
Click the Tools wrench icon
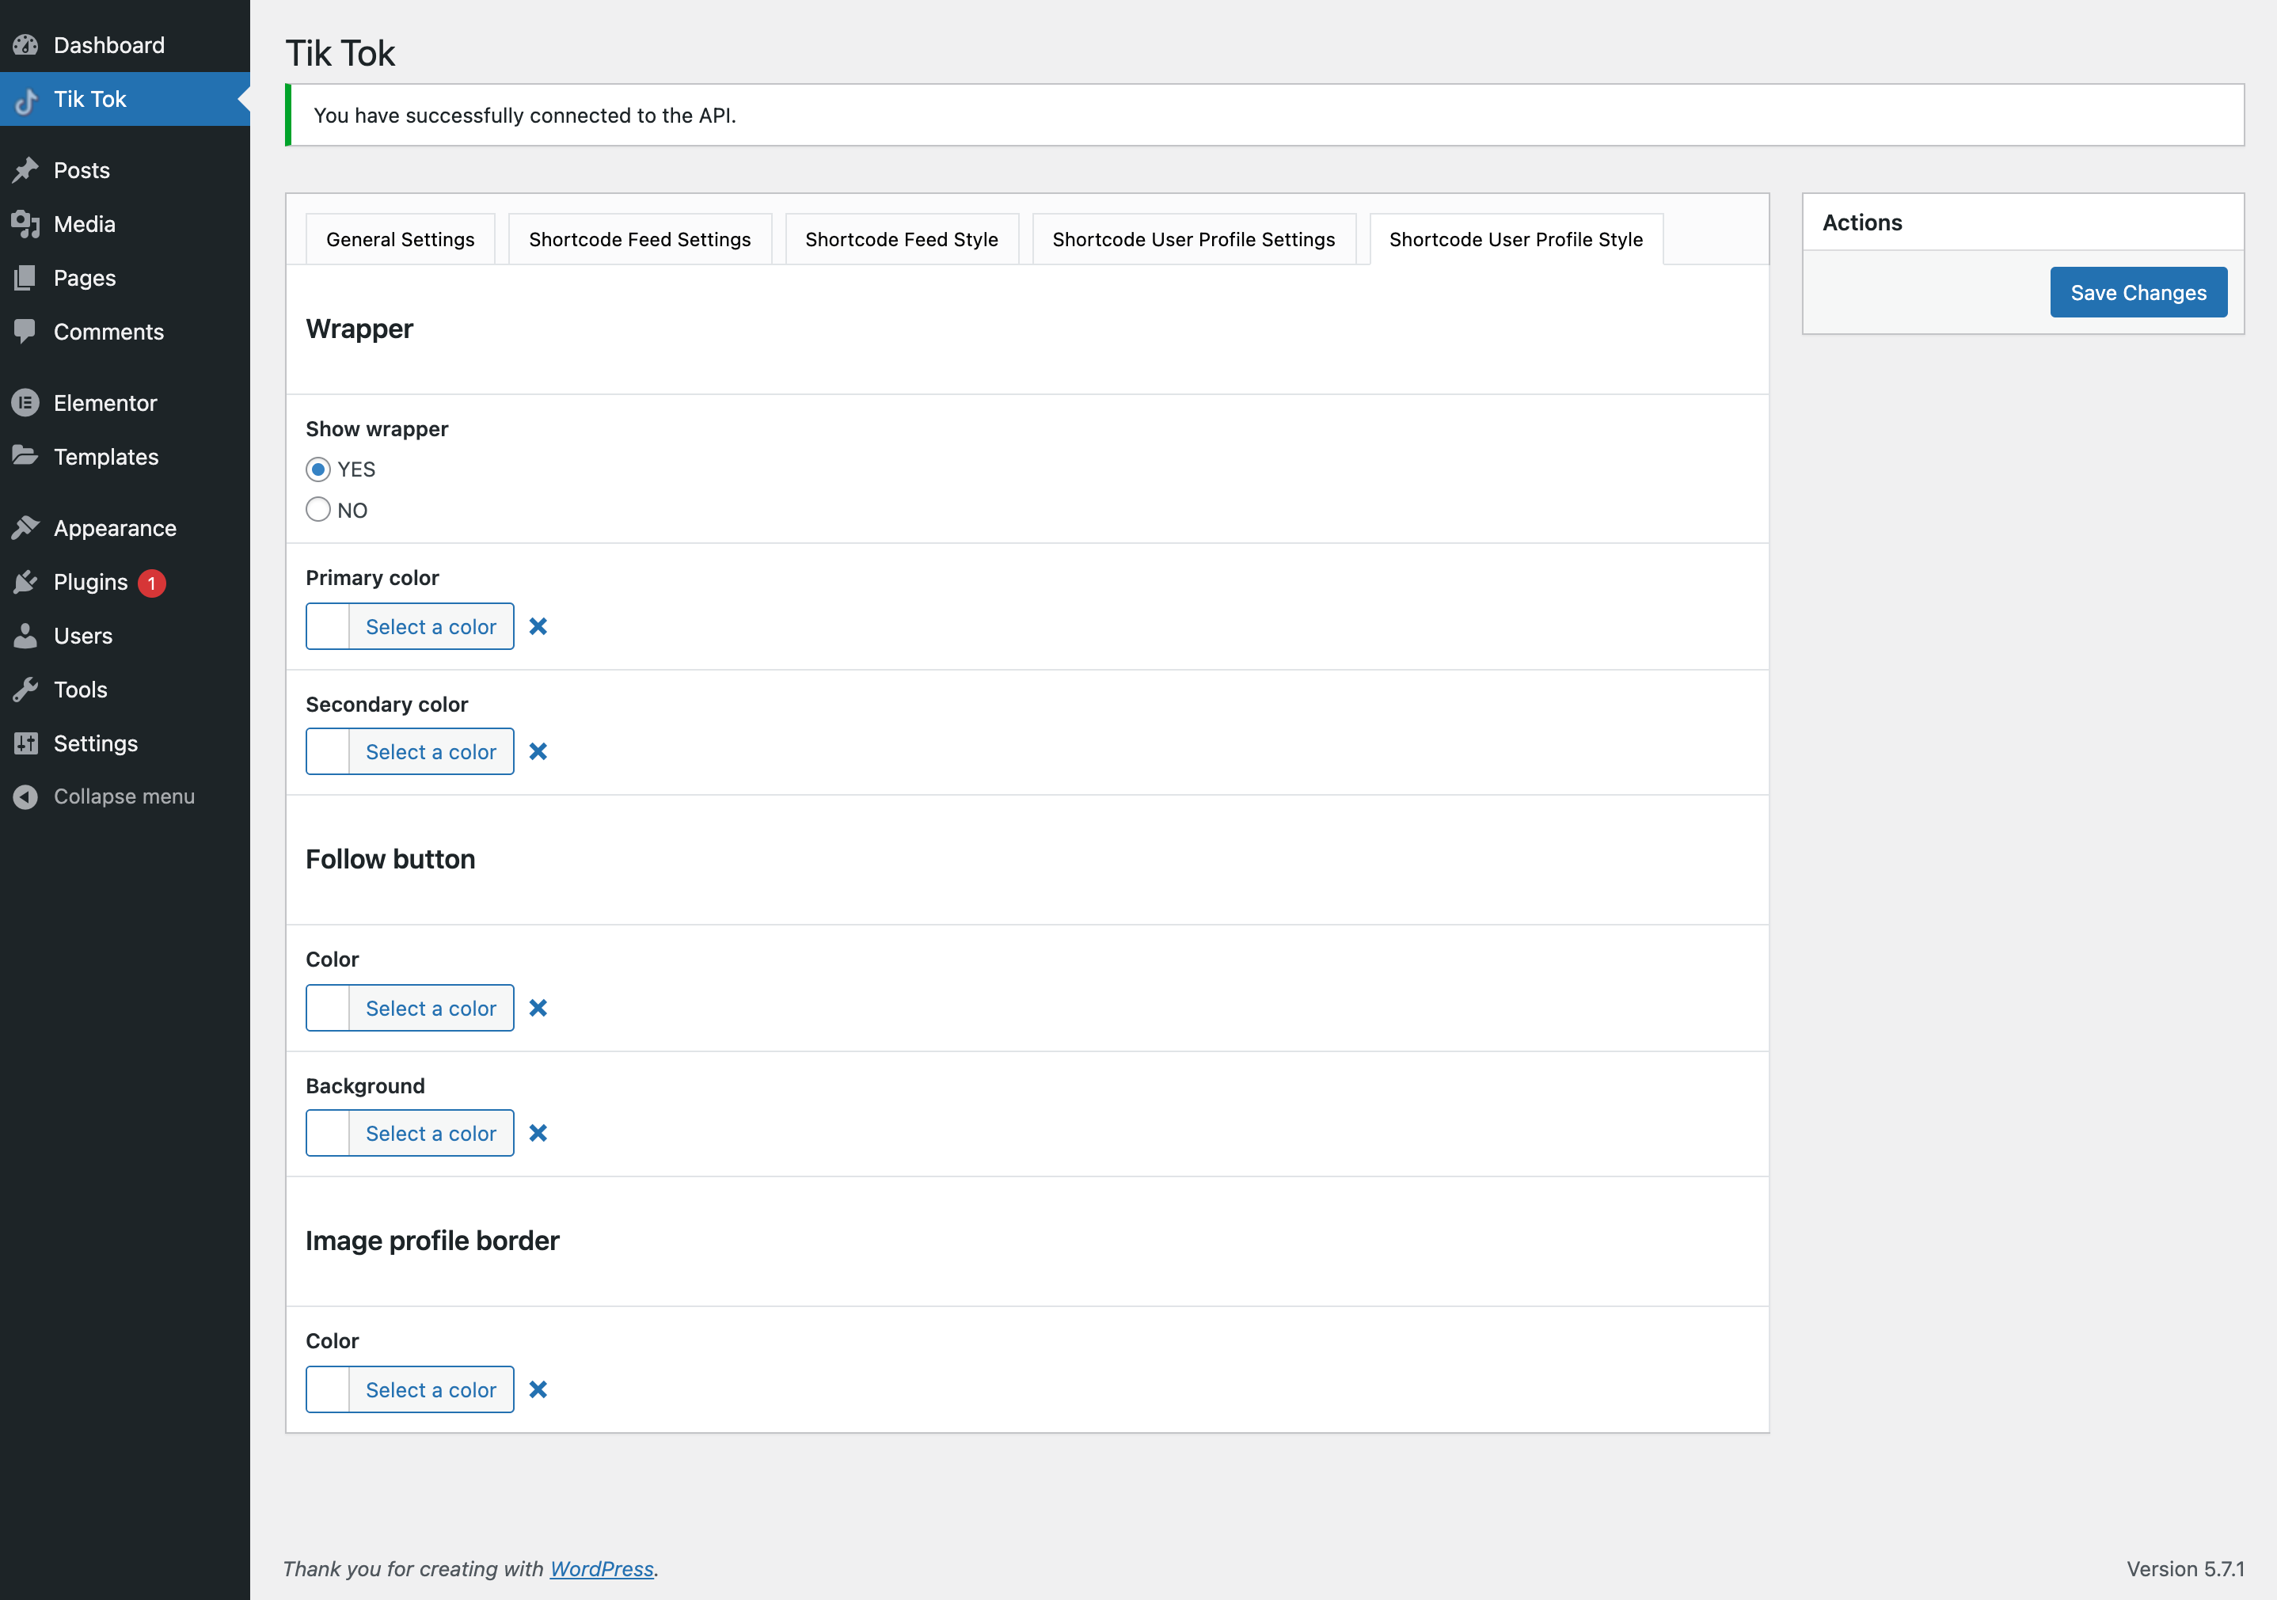pos(26,690)
